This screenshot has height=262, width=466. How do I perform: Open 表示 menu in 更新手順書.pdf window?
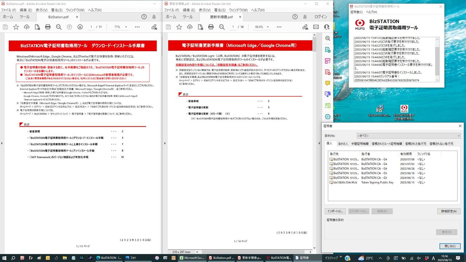[205, 10]
